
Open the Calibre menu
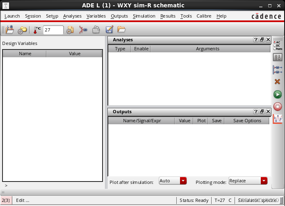point(204,16)
